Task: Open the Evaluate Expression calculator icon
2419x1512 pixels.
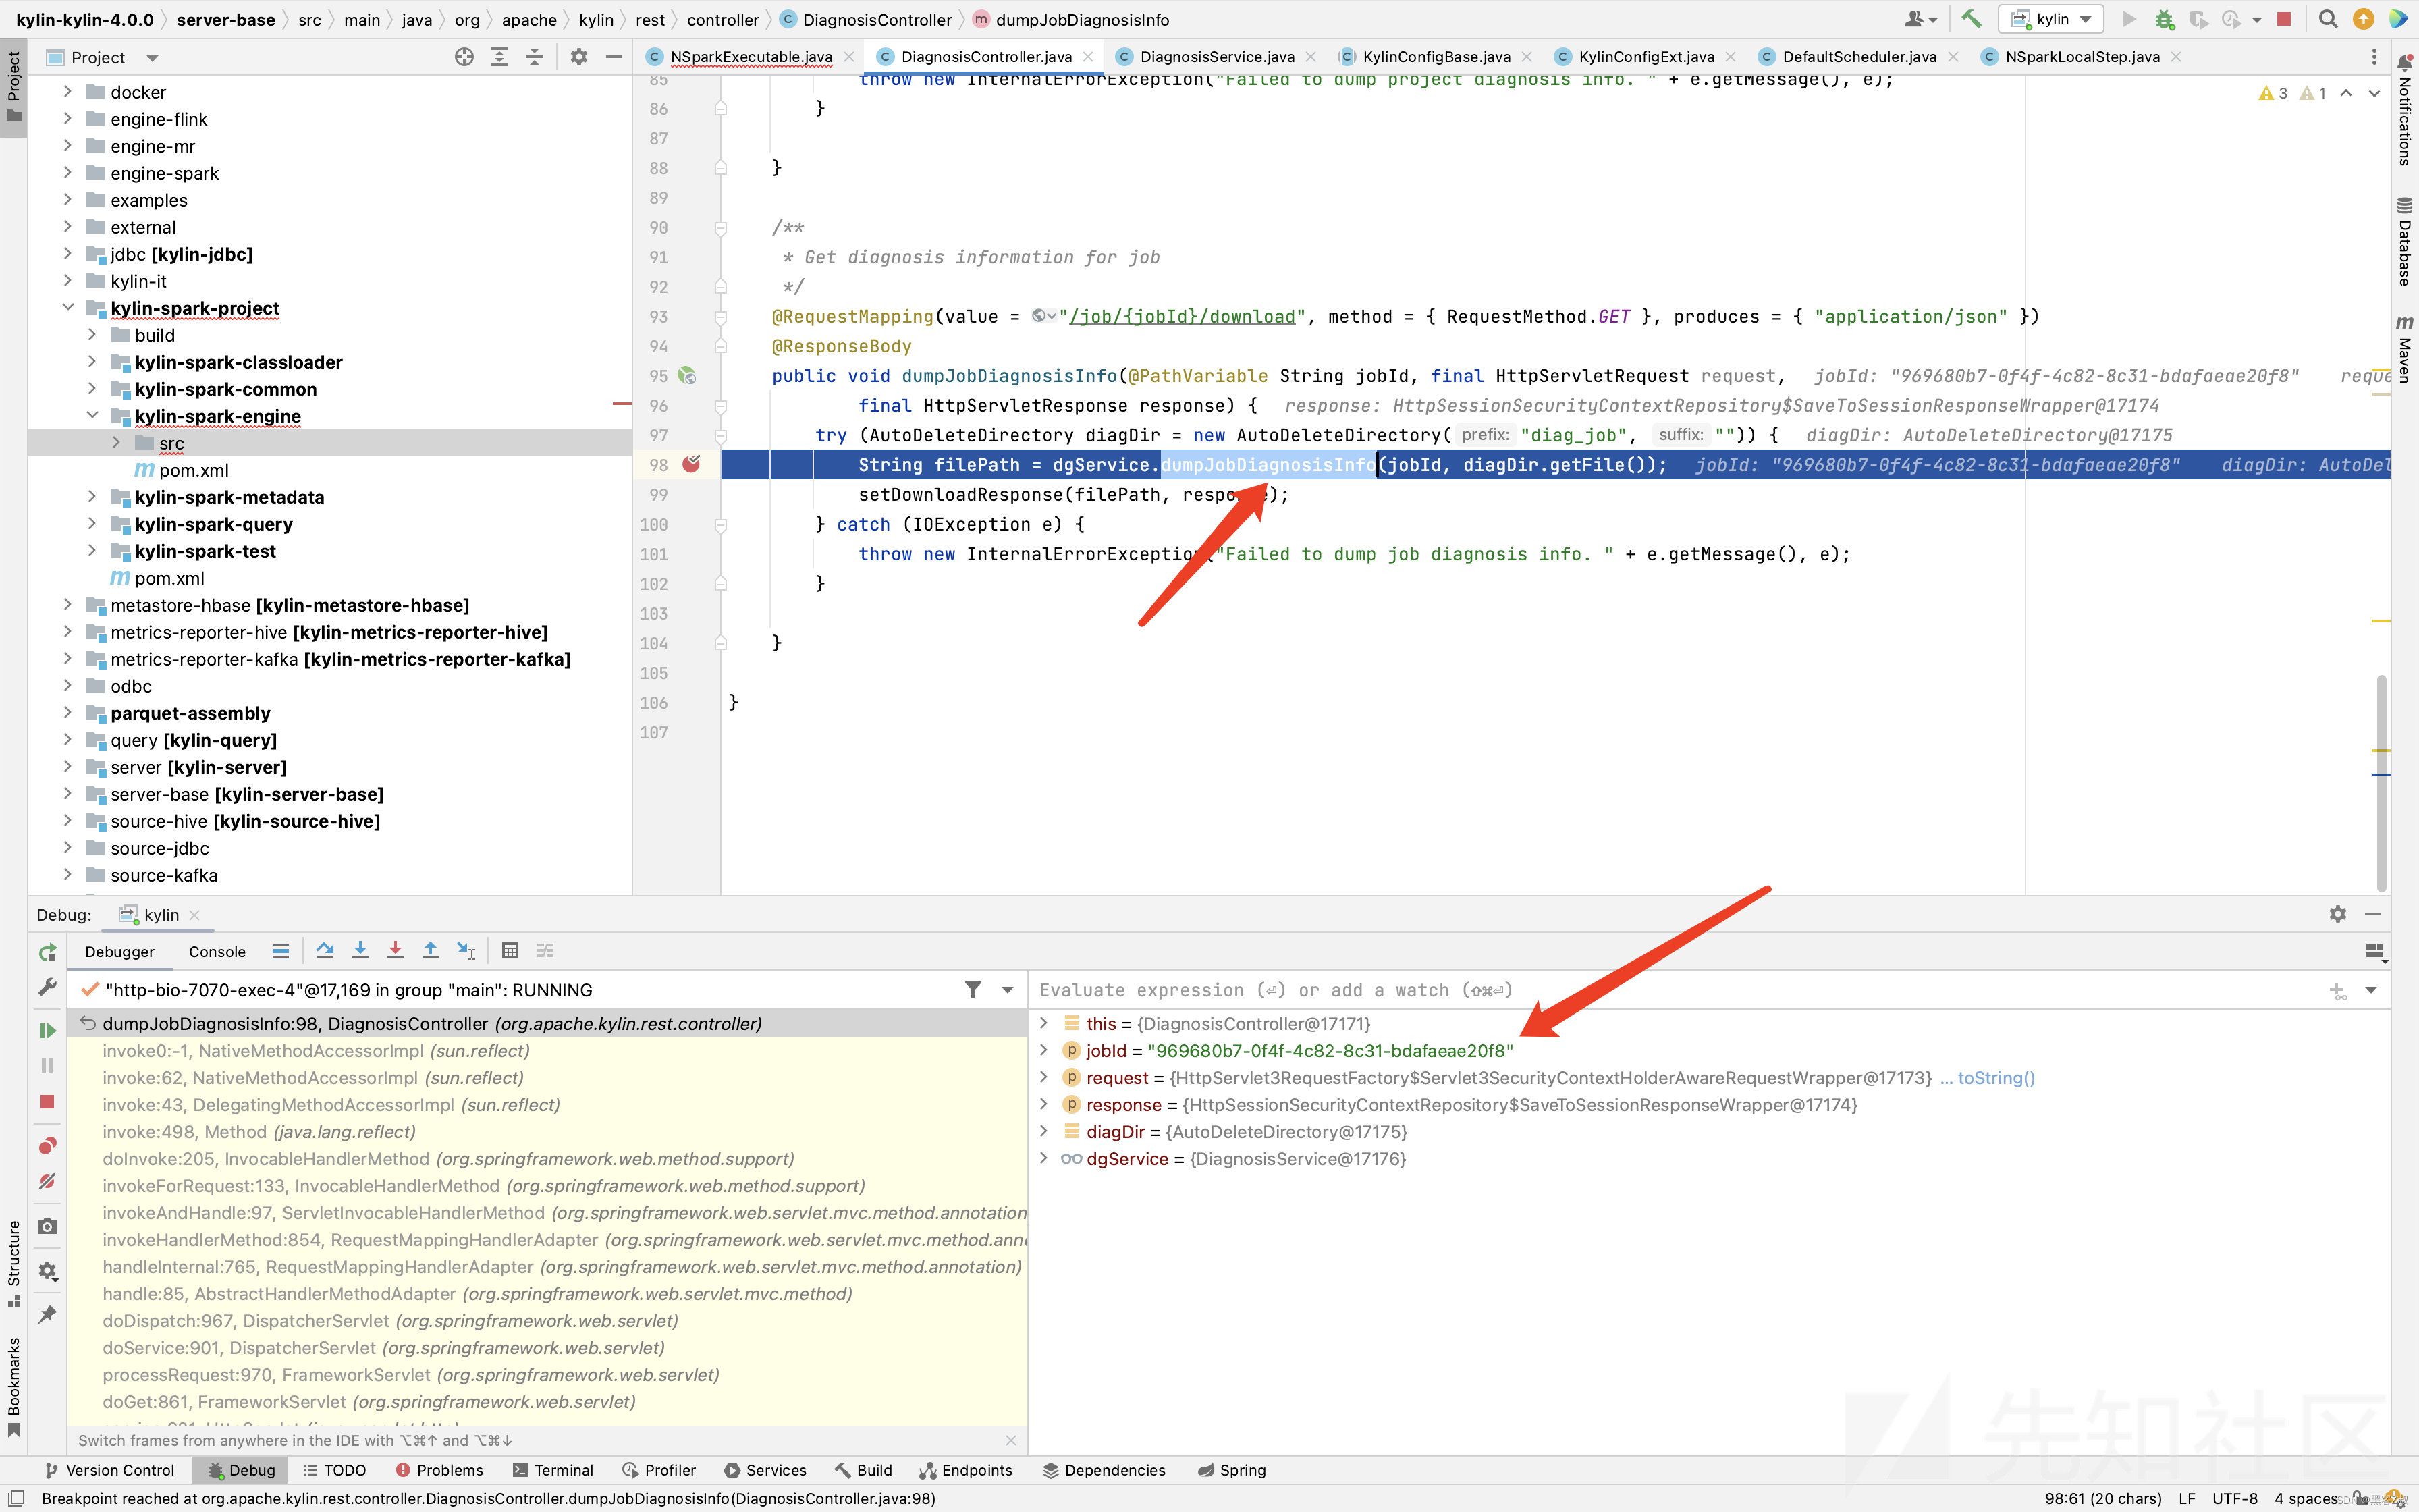Action: pos(510,950)
